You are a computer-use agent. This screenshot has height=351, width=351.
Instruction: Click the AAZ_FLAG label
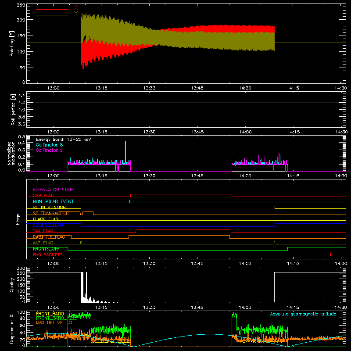(x=43, y=243)
